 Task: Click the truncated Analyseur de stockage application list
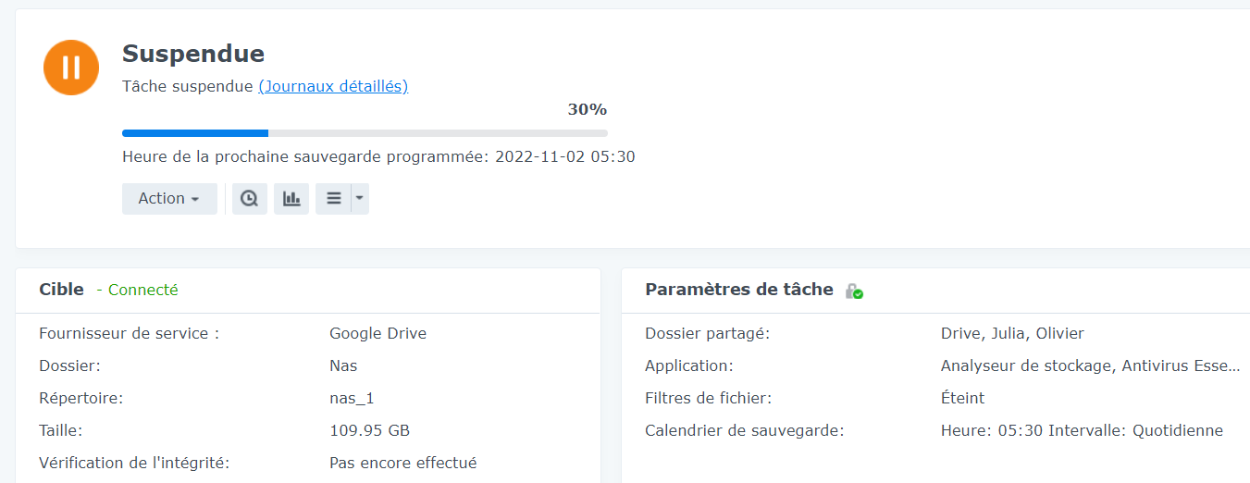click(1090, 365)
